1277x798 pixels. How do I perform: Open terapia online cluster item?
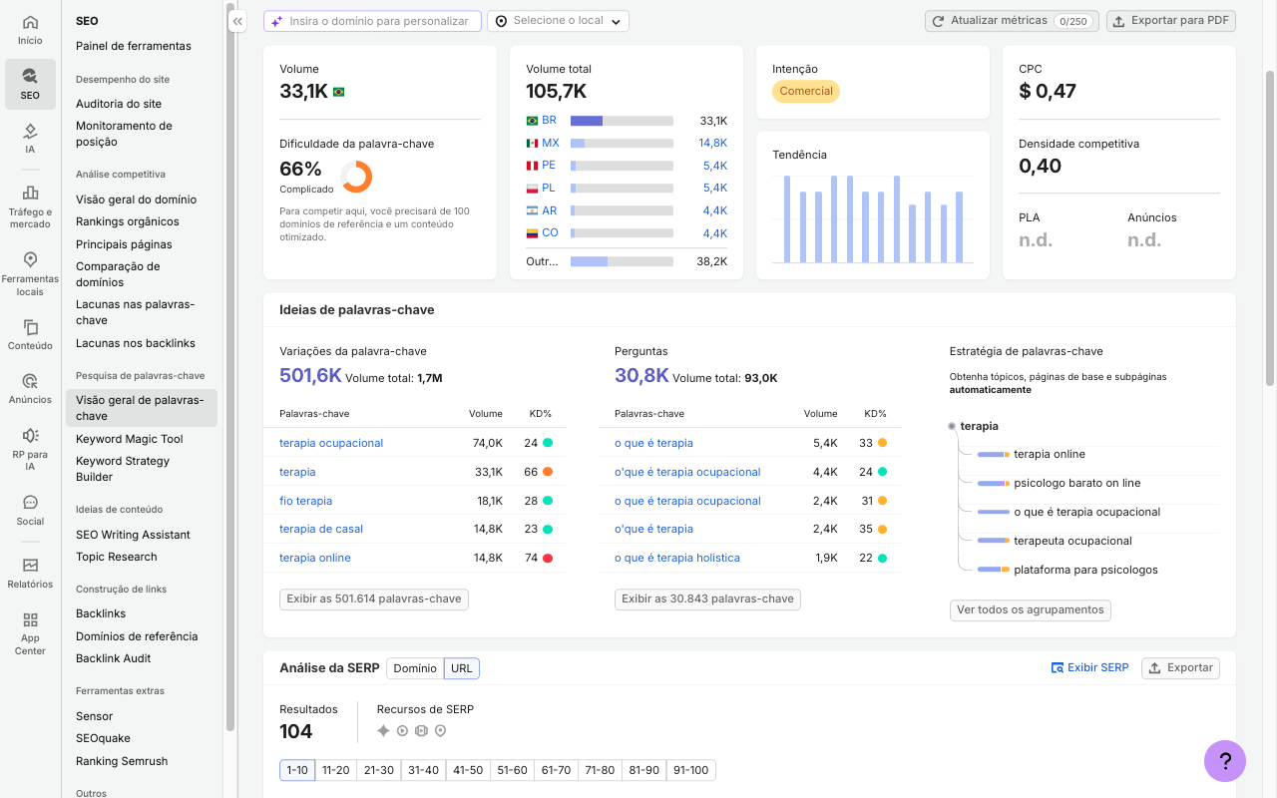click(1050, 454)
